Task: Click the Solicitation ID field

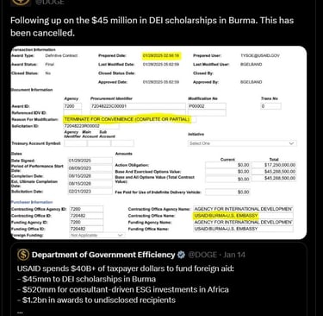Action: [91, 126]
